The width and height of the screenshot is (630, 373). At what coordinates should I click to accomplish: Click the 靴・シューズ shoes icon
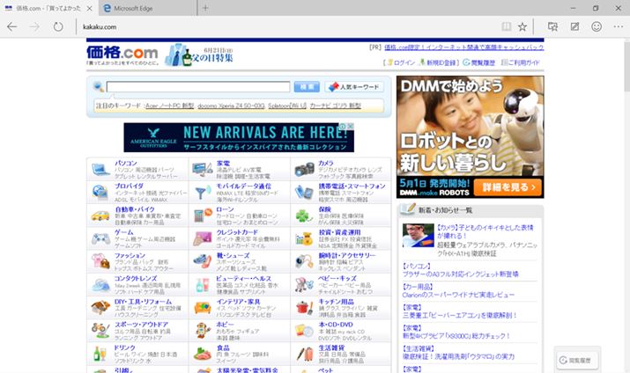[x=203, y=261]
